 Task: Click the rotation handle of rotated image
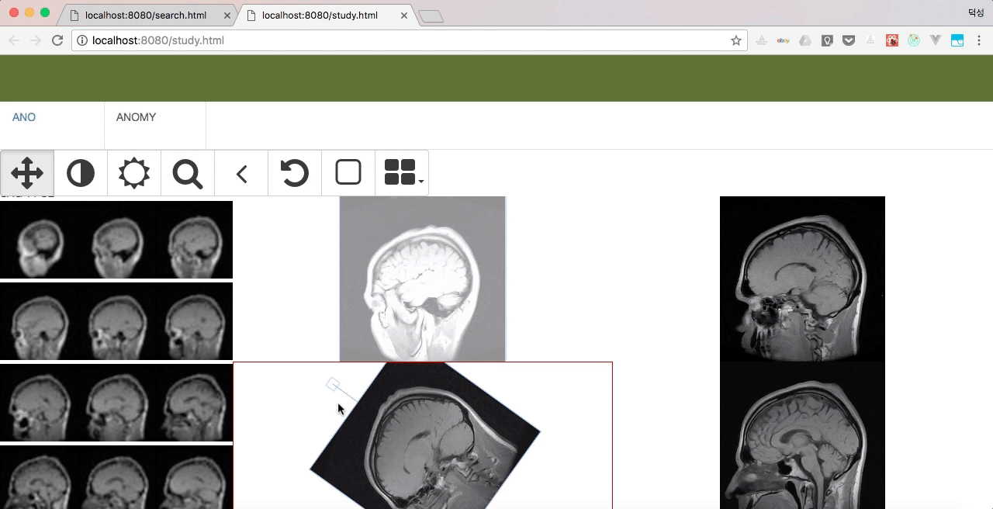point(333,384)
